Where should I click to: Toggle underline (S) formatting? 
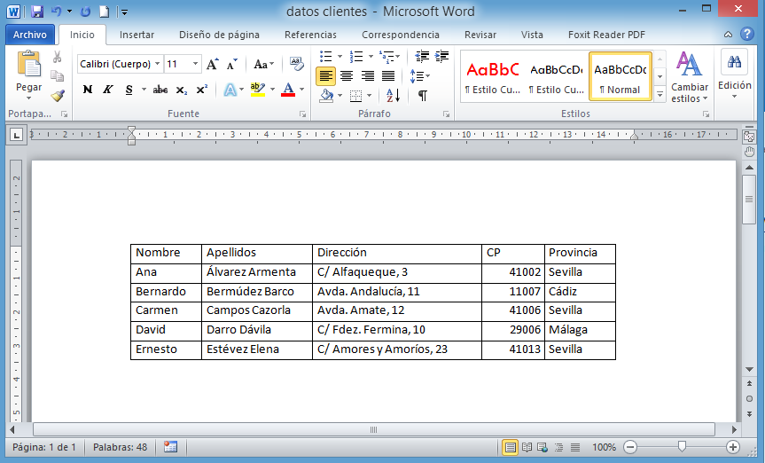click(x=129, y=90)
